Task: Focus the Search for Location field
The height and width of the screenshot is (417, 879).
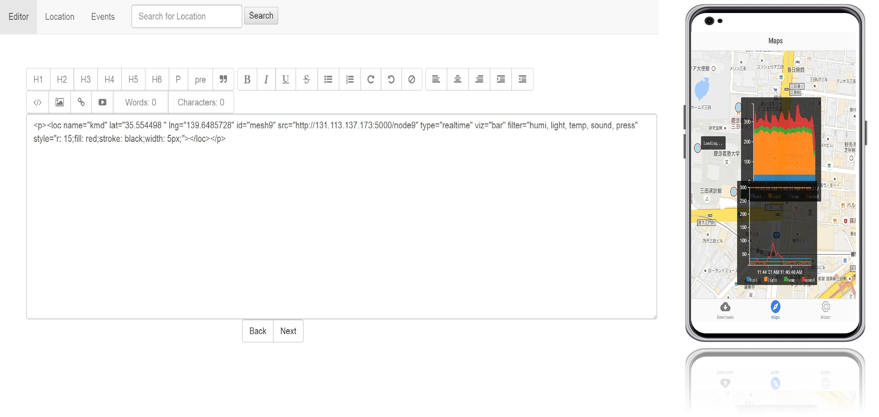Action: 187,16
